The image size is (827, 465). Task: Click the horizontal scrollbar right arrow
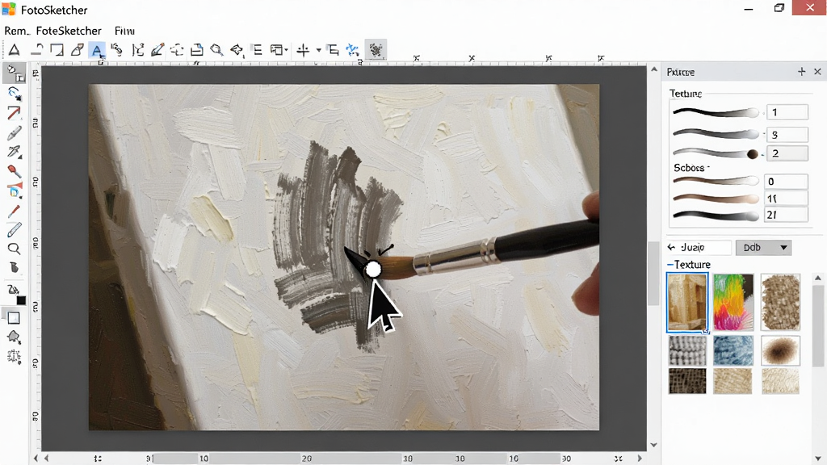pos(640,459)
